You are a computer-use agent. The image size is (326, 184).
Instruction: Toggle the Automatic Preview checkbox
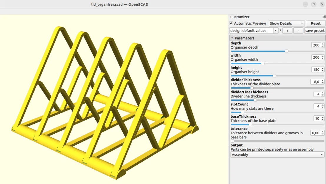[231, 23]
